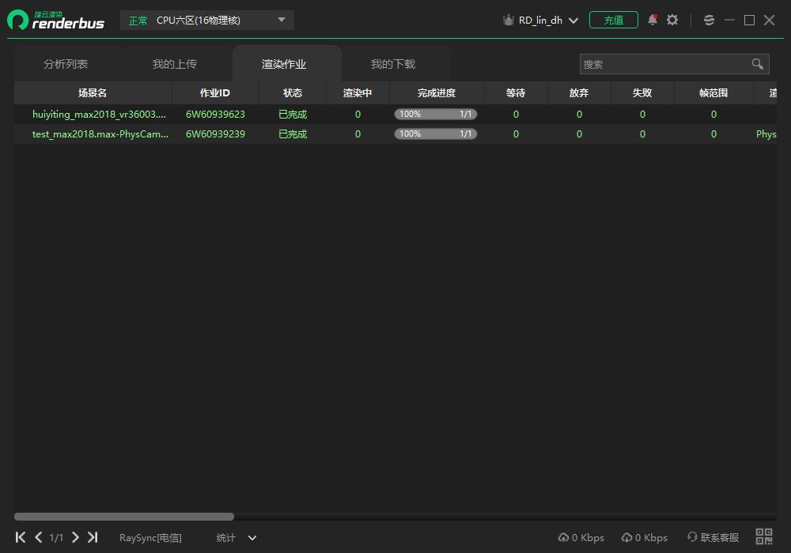Contact support via 联系客服
The width and height of the screenshot is (791, 553).
pyautogui.click(x=713, y=538)
